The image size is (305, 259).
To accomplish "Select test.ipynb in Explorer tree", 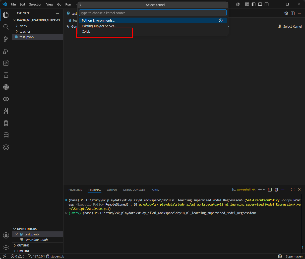I will (x=38, y=37).
